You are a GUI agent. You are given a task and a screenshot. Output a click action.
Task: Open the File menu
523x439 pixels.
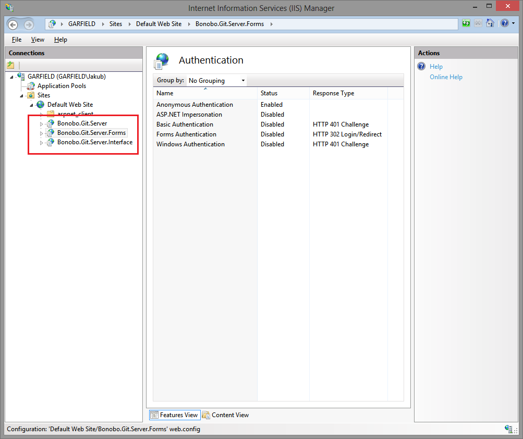17,39
